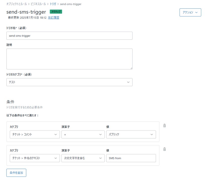The image size is (210, 181).
Task: Open the アクション dropdown button
Action: click(190, 13)
